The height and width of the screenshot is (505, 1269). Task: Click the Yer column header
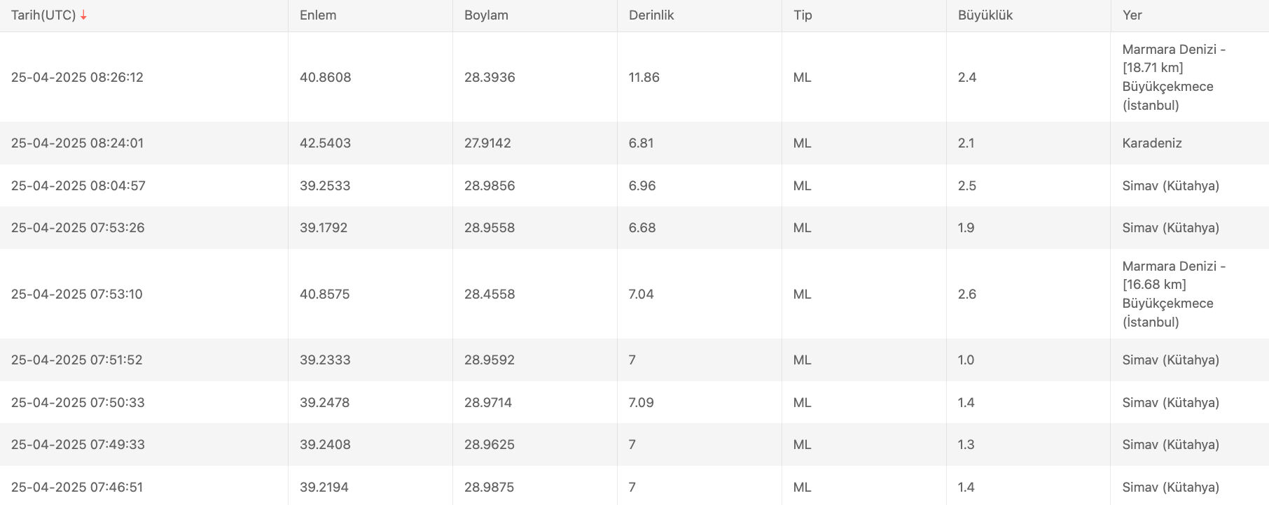(x=1132, y=15)
